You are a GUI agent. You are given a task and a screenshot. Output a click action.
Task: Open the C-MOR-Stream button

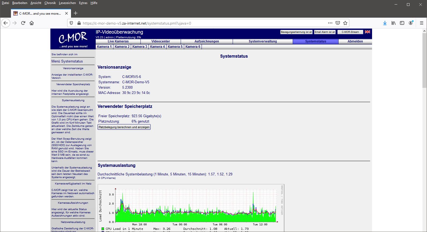click(x=350, y=32)
